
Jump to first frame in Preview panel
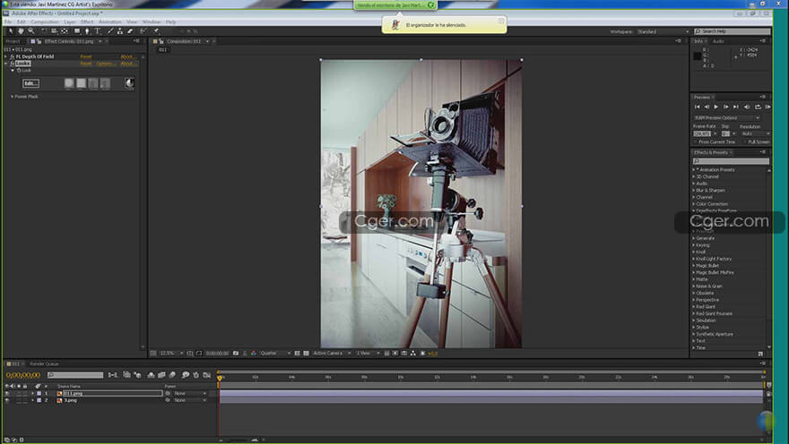pos(697,107)
